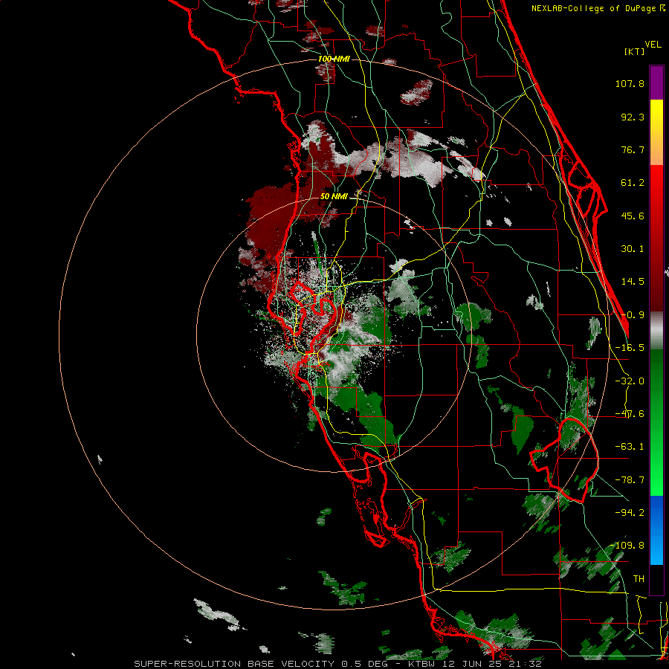Viewport: 669px width, 669px height.
Task: Click the -109.8 scale value
Action: [627, 546]
